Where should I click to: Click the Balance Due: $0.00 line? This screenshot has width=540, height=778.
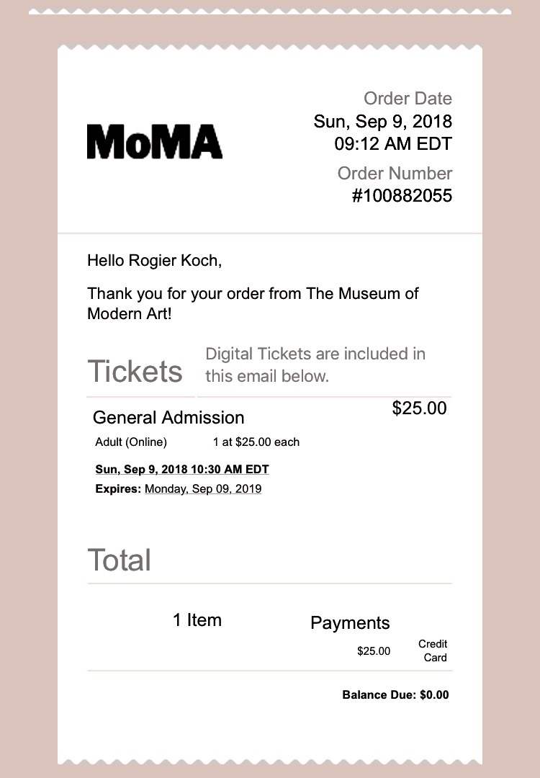point(396,694)
